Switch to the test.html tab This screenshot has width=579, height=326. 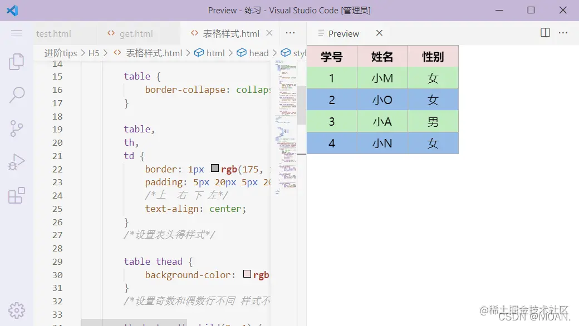(x=53, y=33)
